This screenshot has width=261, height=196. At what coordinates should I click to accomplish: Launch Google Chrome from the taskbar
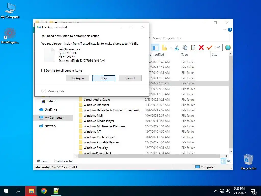coord(44,191)
